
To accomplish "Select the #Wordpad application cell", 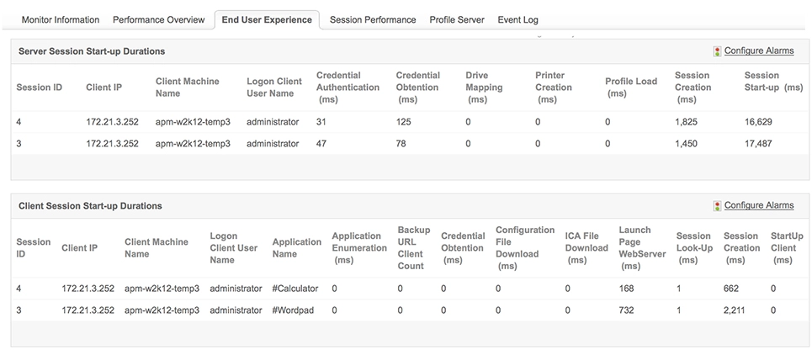I will pyautogui.click(x=294, y=310).
